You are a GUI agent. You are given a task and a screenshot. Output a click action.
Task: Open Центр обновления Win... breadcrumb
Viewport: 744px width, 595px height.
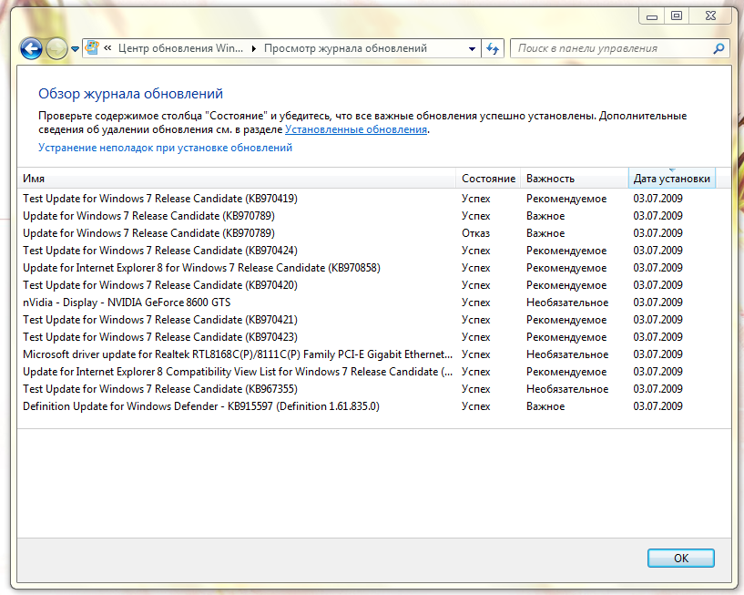click(180, 48)
